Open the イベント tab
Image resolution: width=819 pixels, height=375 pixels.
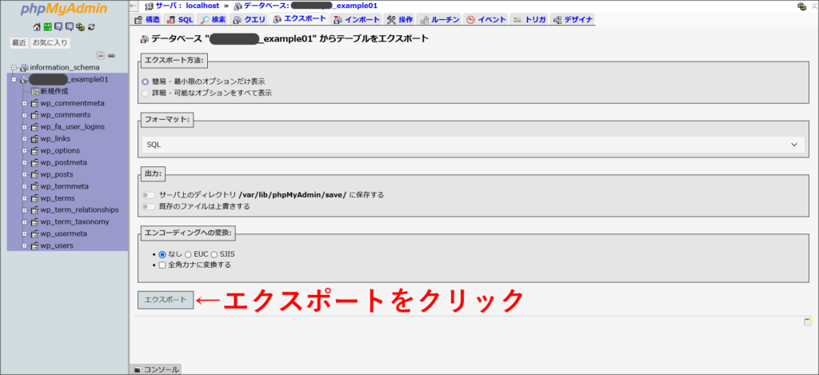(485, 20)
